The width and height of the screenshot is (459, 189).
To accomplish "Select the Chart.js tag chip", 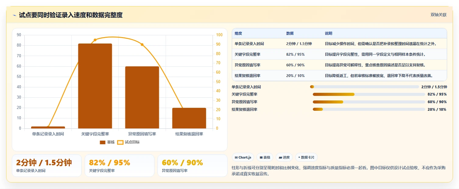I will 243,157.
